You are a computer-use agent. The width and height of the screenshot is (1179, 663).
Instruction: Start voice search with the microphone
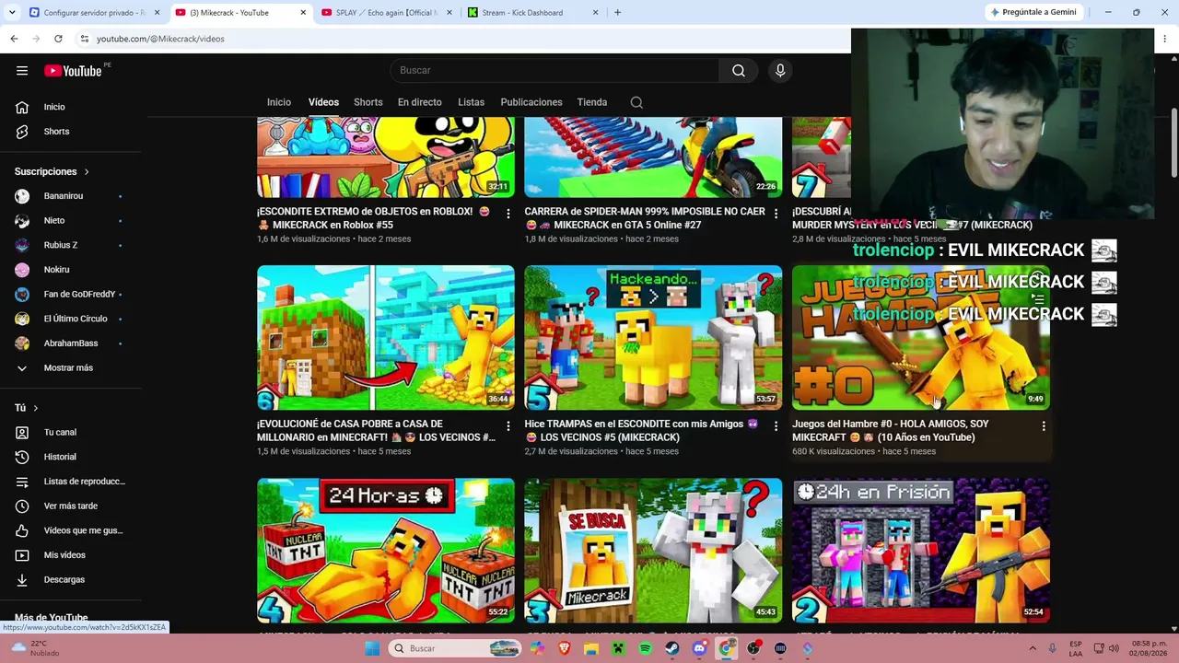[x=780, y=71]
